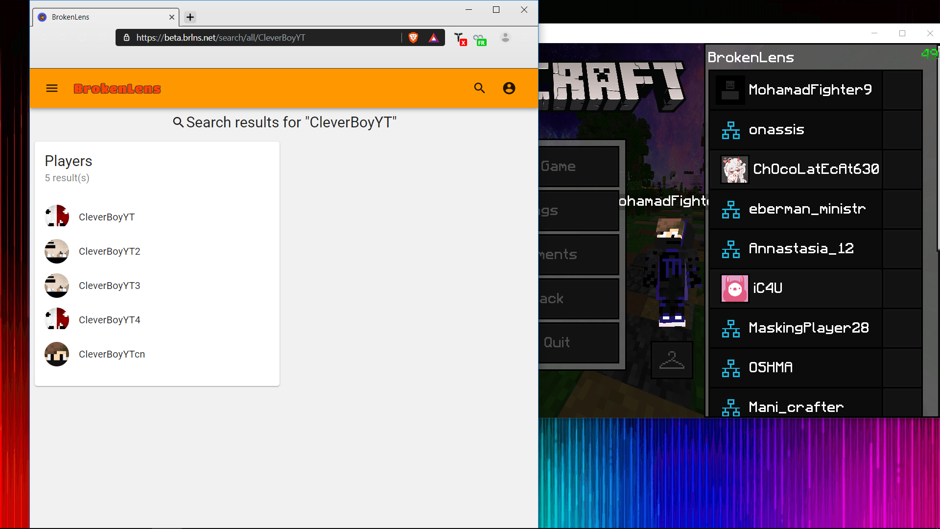Screen dimensions: 940x529
Task: Click network icon beside OSHMA
Action: tap(731, 368)
